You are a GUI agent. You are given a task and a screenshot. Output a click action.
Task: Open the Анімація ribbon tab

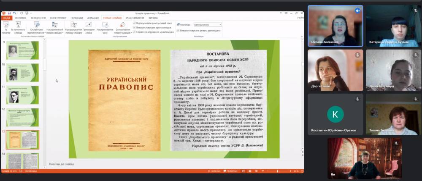(93, 18)
